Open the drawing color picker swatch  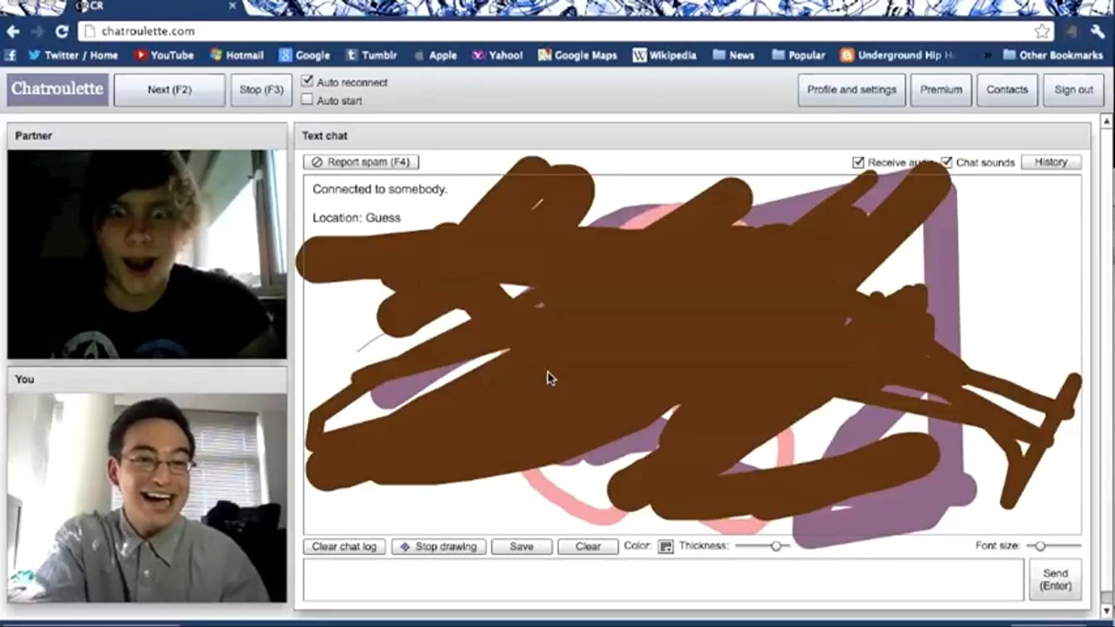665,546
